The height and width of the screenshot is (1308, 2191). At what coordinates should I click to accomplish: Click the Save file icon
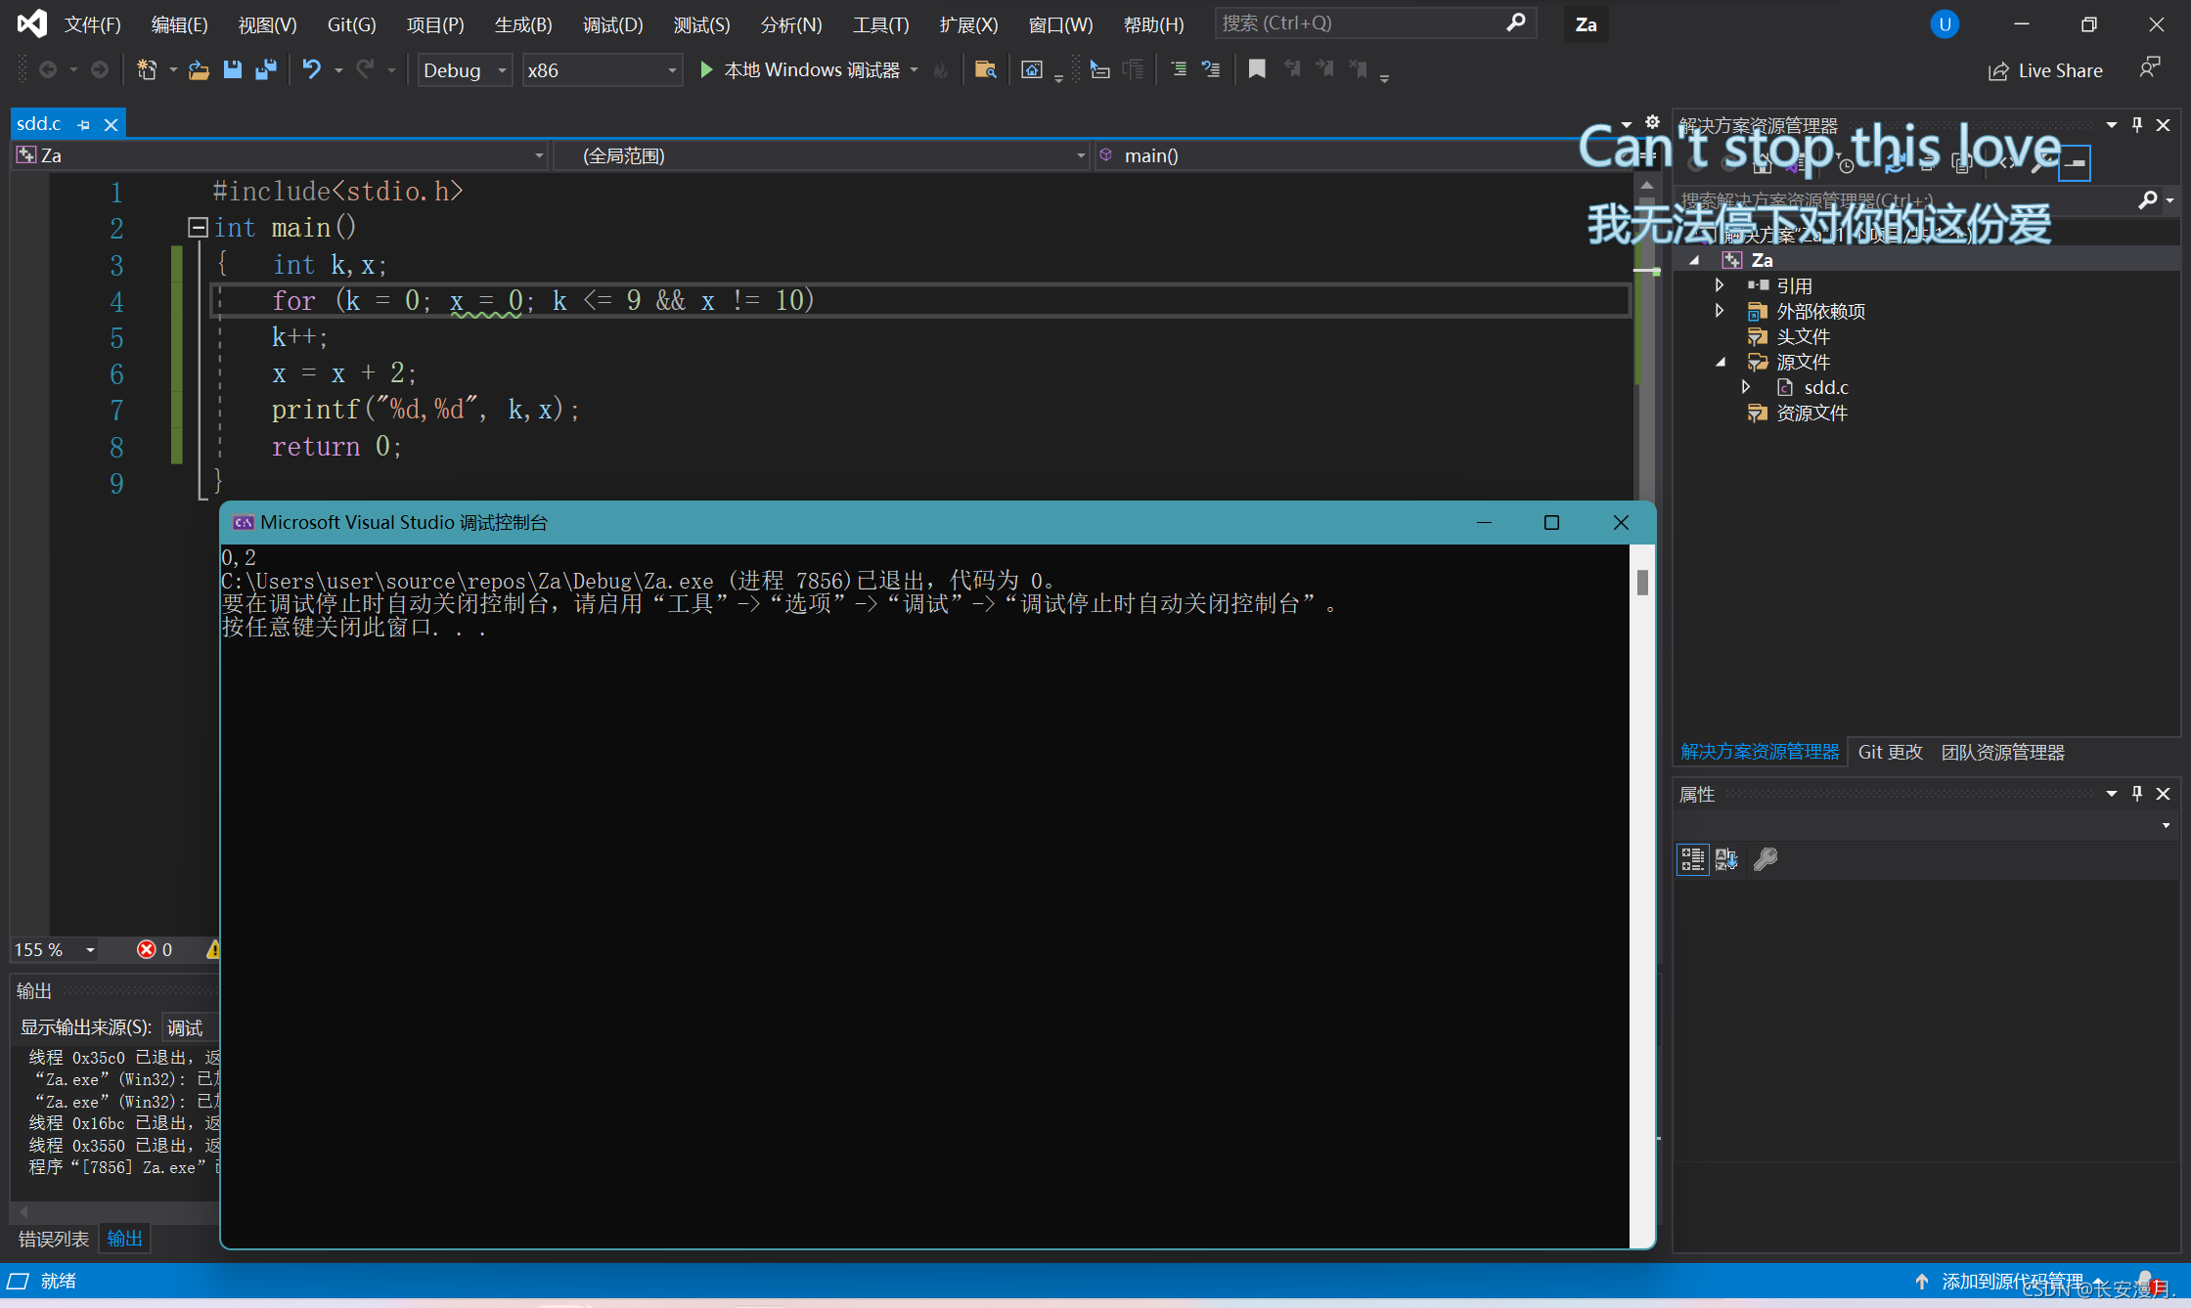[232, 69]
